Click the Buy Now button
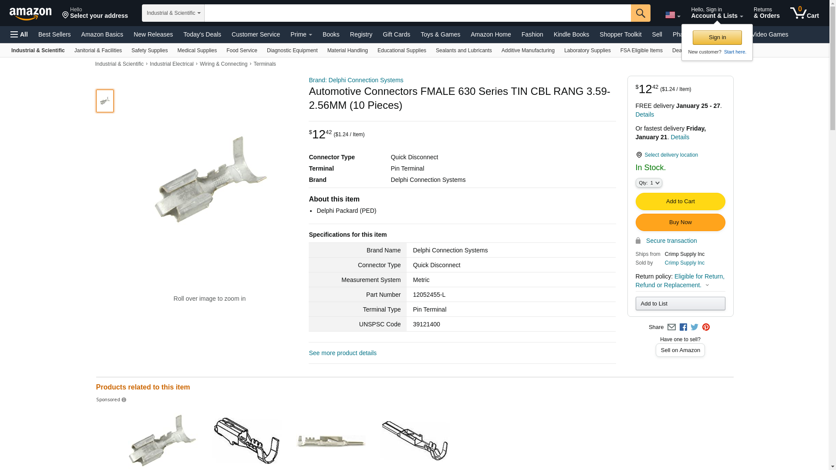This screenshot has height=470, width=836. click(680, 222)
